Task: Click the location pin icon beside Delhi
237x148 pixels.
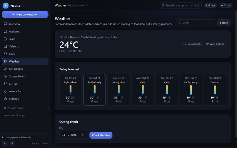Action: [61, 37]
